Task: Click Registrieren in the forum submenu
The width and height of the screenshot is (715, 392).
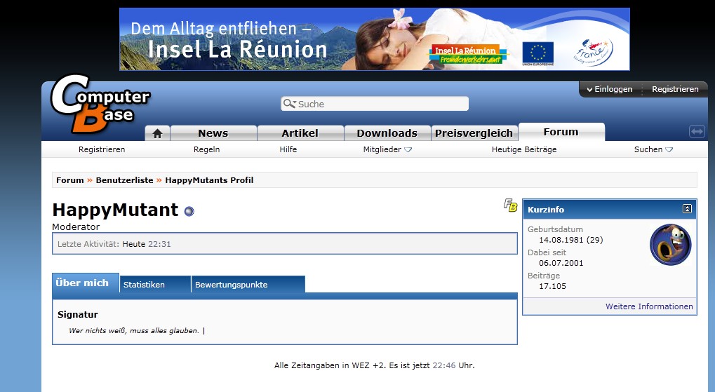Action: [x=102, y=149]
